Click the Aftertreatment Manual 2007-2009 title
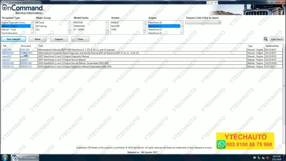Viewport: 286px width, 161px height. [x=77, y=50]
